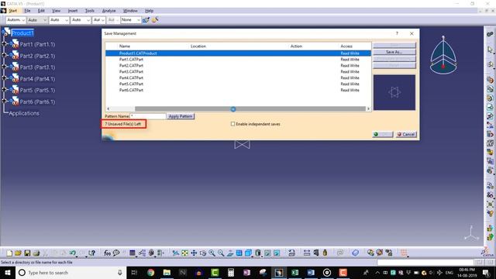This screenshot has height=279, width=496.
Task: Open the Word icon in taskbar
Action: coord(311,272)
